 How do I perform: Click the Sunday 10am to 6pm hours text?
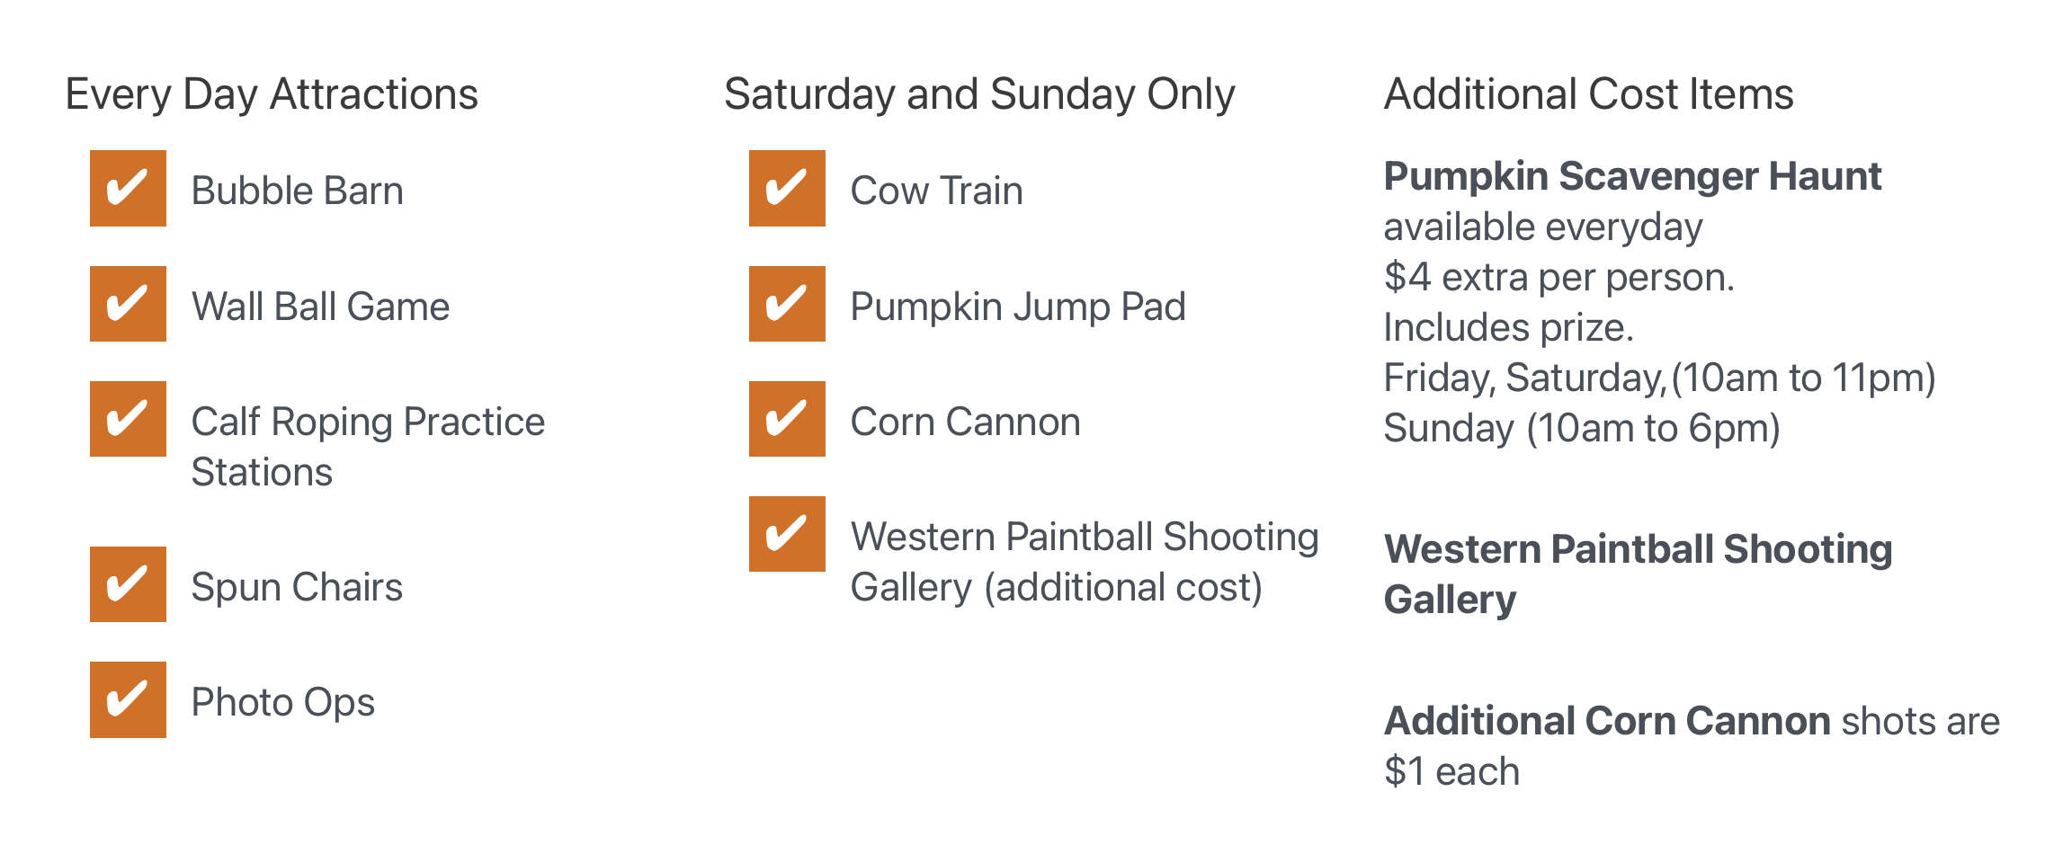(x=1582, y=428)
